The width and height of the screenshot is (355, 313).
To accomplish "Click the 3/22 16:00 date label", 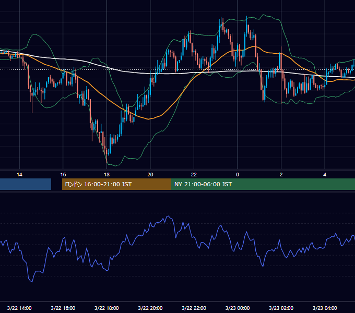I will pyautogui.click(x=63, y=308).
